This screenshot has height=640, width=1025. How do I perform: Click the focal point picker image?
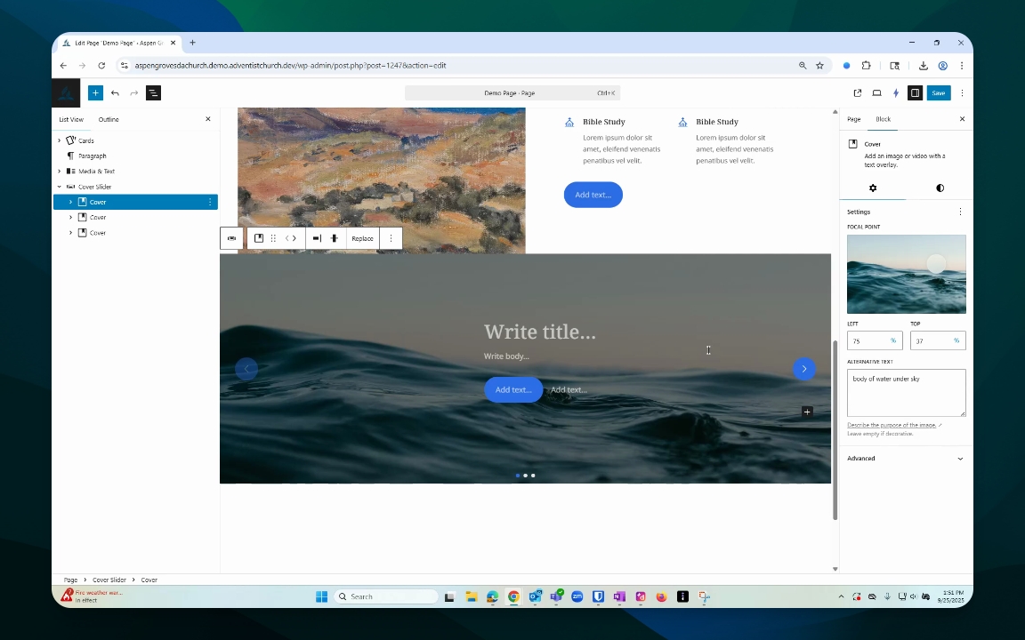coord(906,274)
